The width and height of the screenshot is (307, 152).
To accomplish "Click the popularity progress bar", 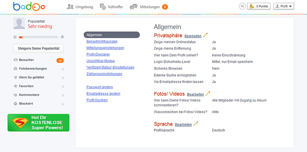I will click(x=38, y=37).
